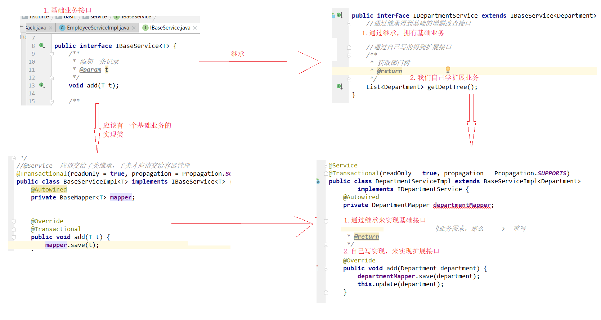Collapse the fold marker below IDepartmentService declaration
The width and height of the screenshot is (601, 320).
point(349,24)
